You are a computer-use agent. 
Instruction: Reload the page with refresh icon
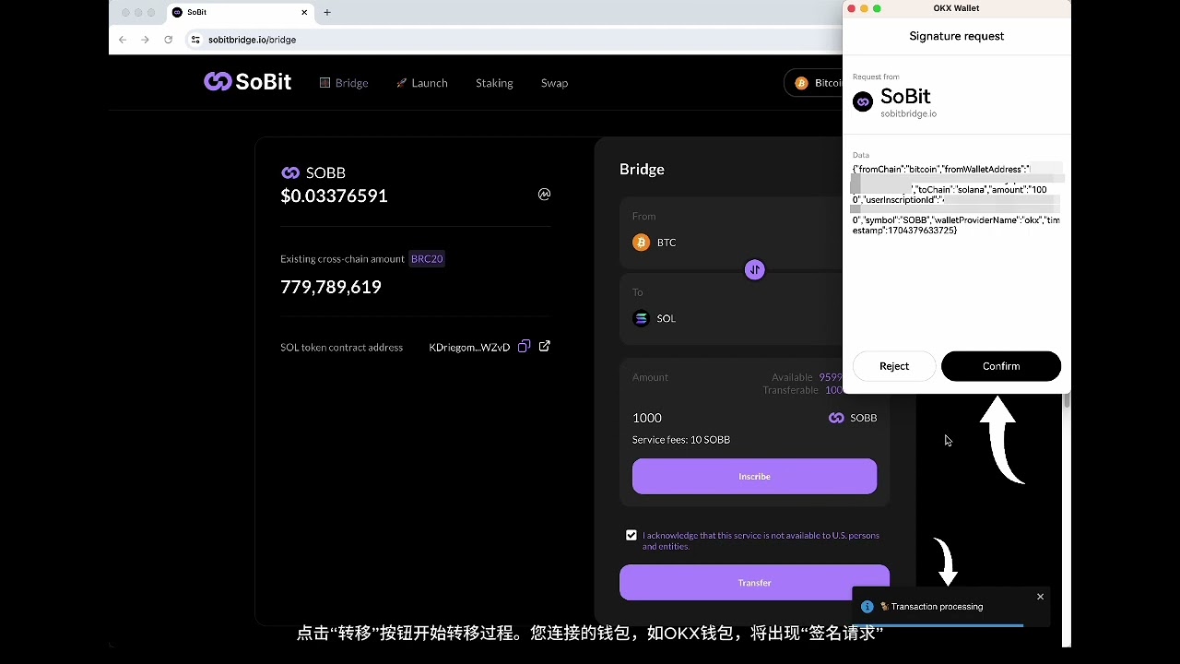pos(168,40)
